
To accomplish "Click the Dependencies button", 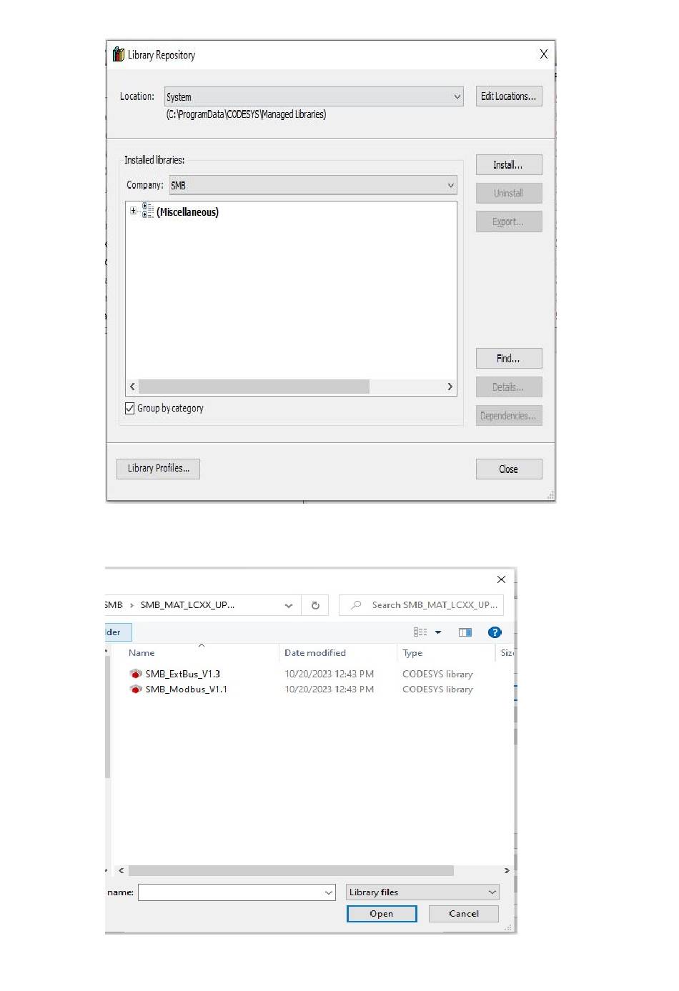I will tap(509, 416).
